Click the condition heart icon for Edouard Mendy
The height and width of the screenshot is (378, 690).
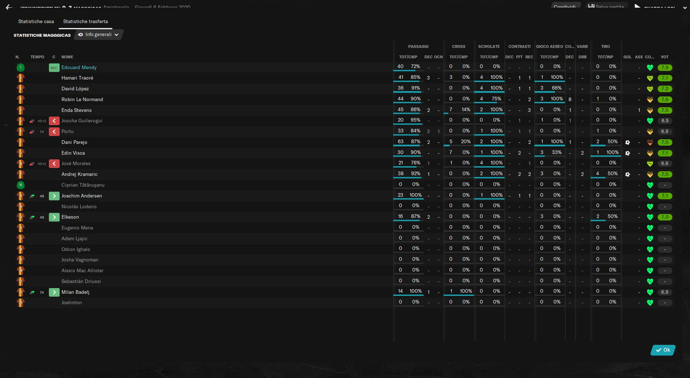click(650, 67)
